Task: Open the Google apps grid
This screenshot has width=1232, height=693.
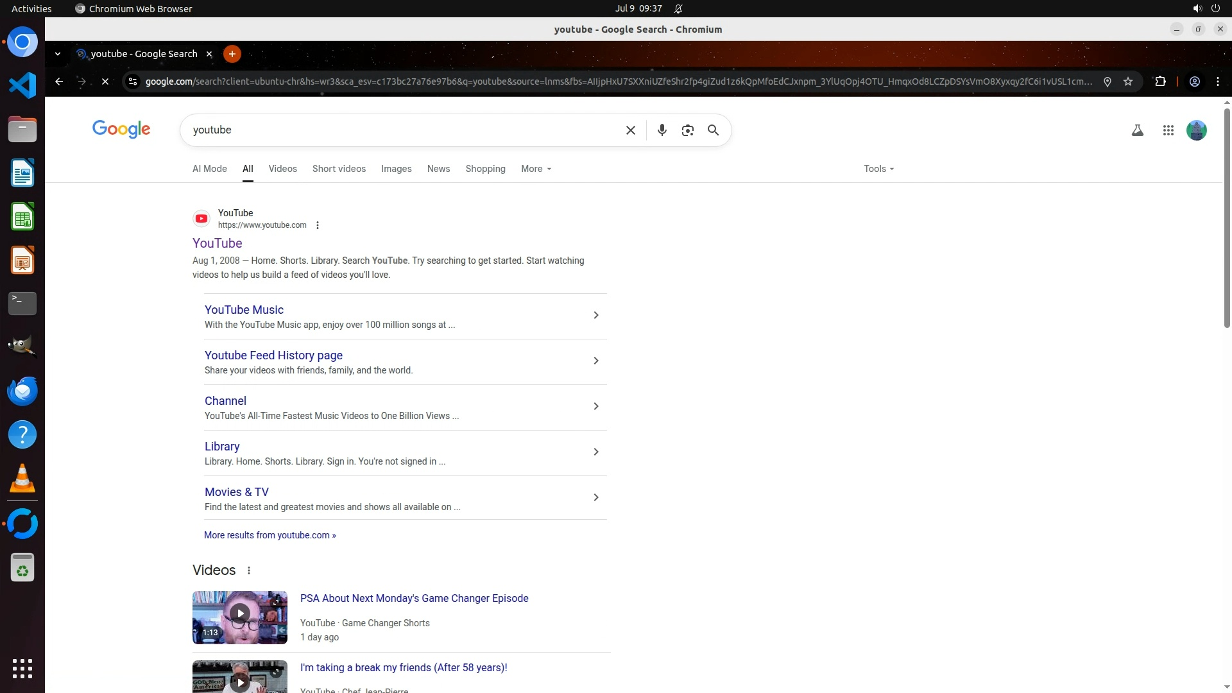Action: [1168, 130]
